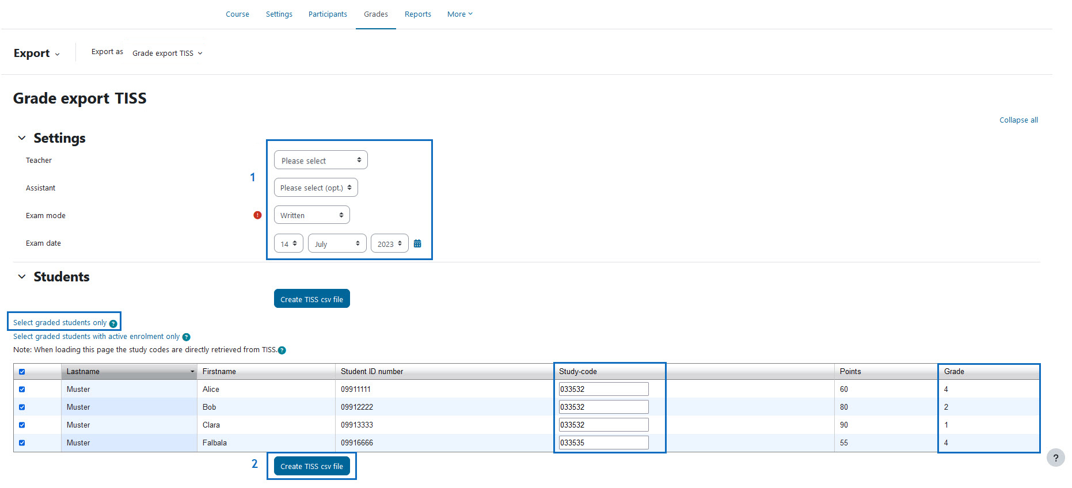Click the Study-code column header
This screenshot has width=1072, height=488.
click(x=578, y=372)
